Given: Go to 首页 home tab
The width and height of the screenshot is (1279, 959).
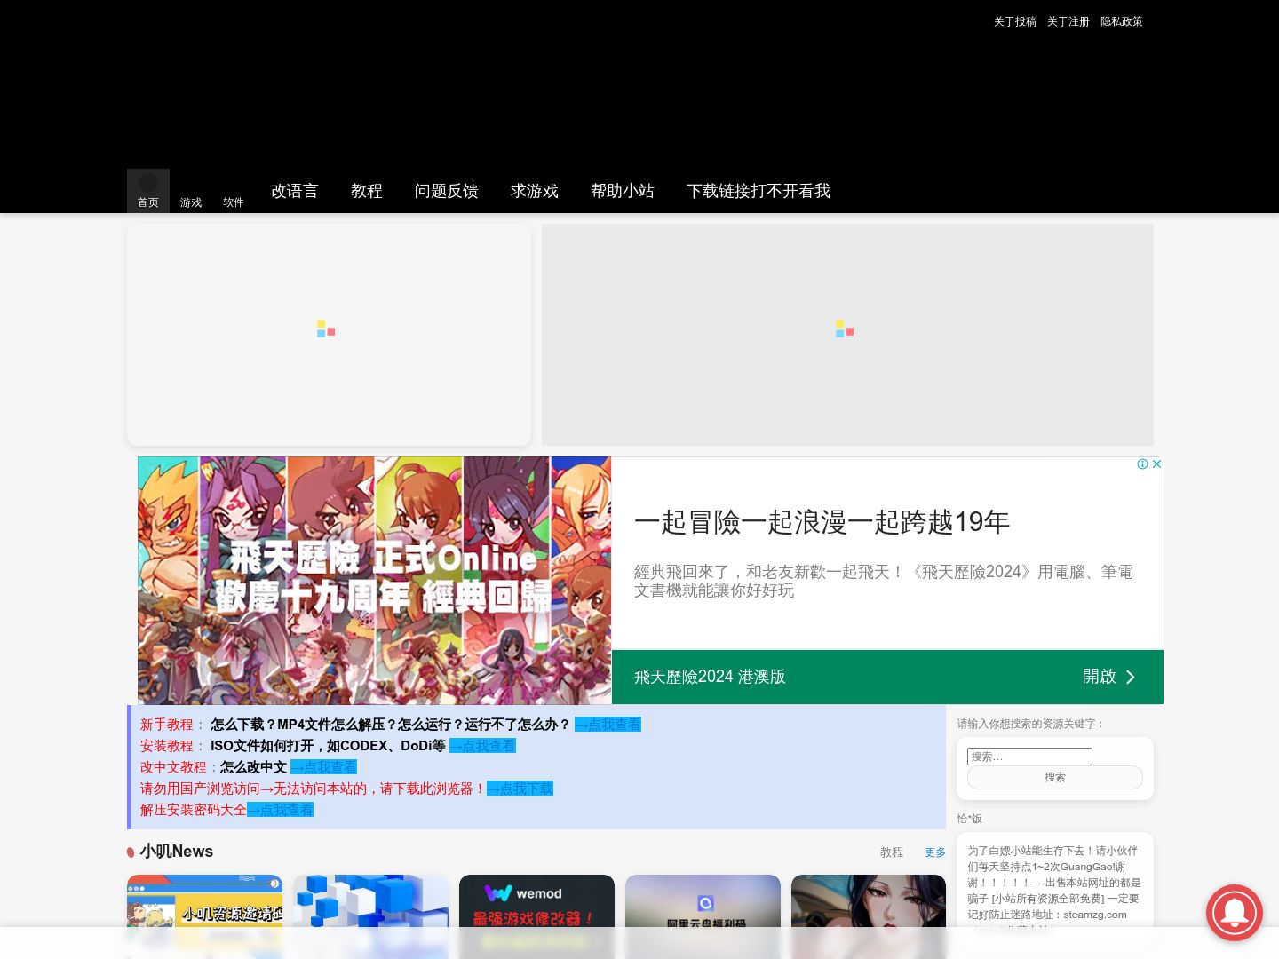Looking at the screenshot, I should point(148,191).
